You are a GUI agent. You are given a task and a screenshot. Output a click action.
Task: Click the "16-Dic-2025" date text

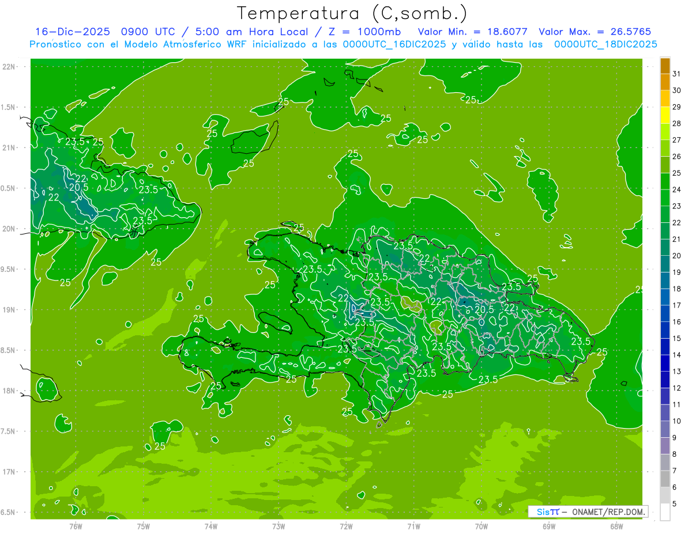(72, 32)
